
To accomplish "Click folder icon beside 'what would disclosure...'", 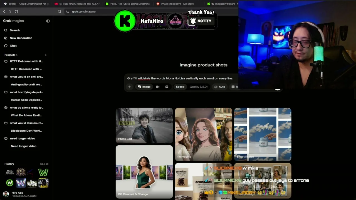I will [x=6, y=123].
